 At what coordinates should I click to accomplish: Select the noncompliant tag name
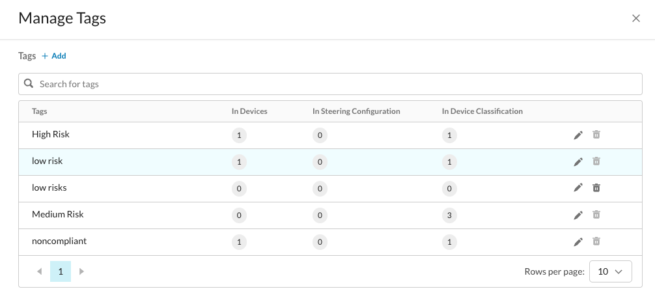coord(59,241)
